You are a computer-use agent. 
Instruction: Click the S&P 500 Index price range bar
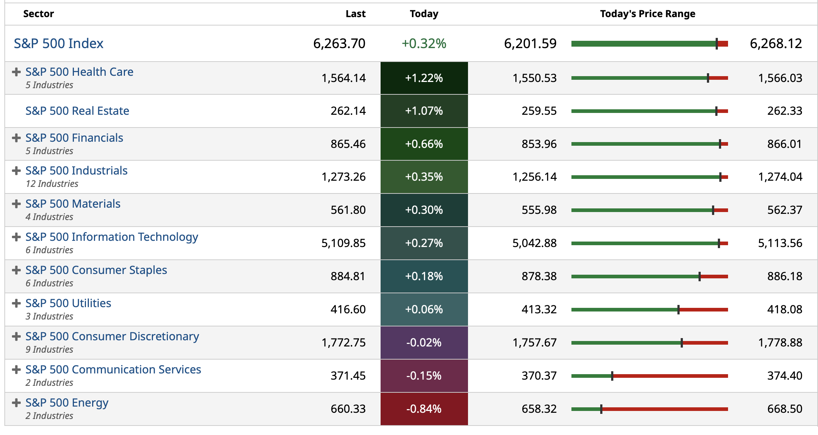click(649, 44)
